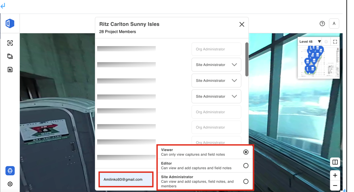Open the split view compare icon
This screenshot has height=192, width=354.
pos(335,162)
